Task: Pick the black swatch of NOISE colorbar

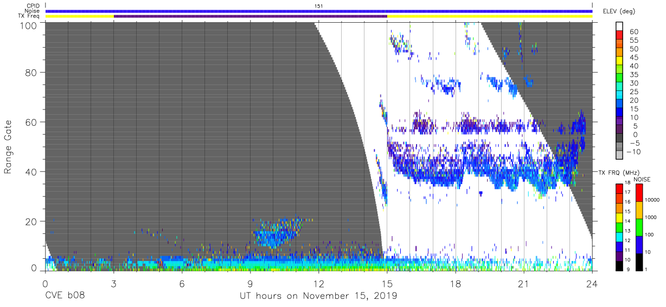Action: 639,262
